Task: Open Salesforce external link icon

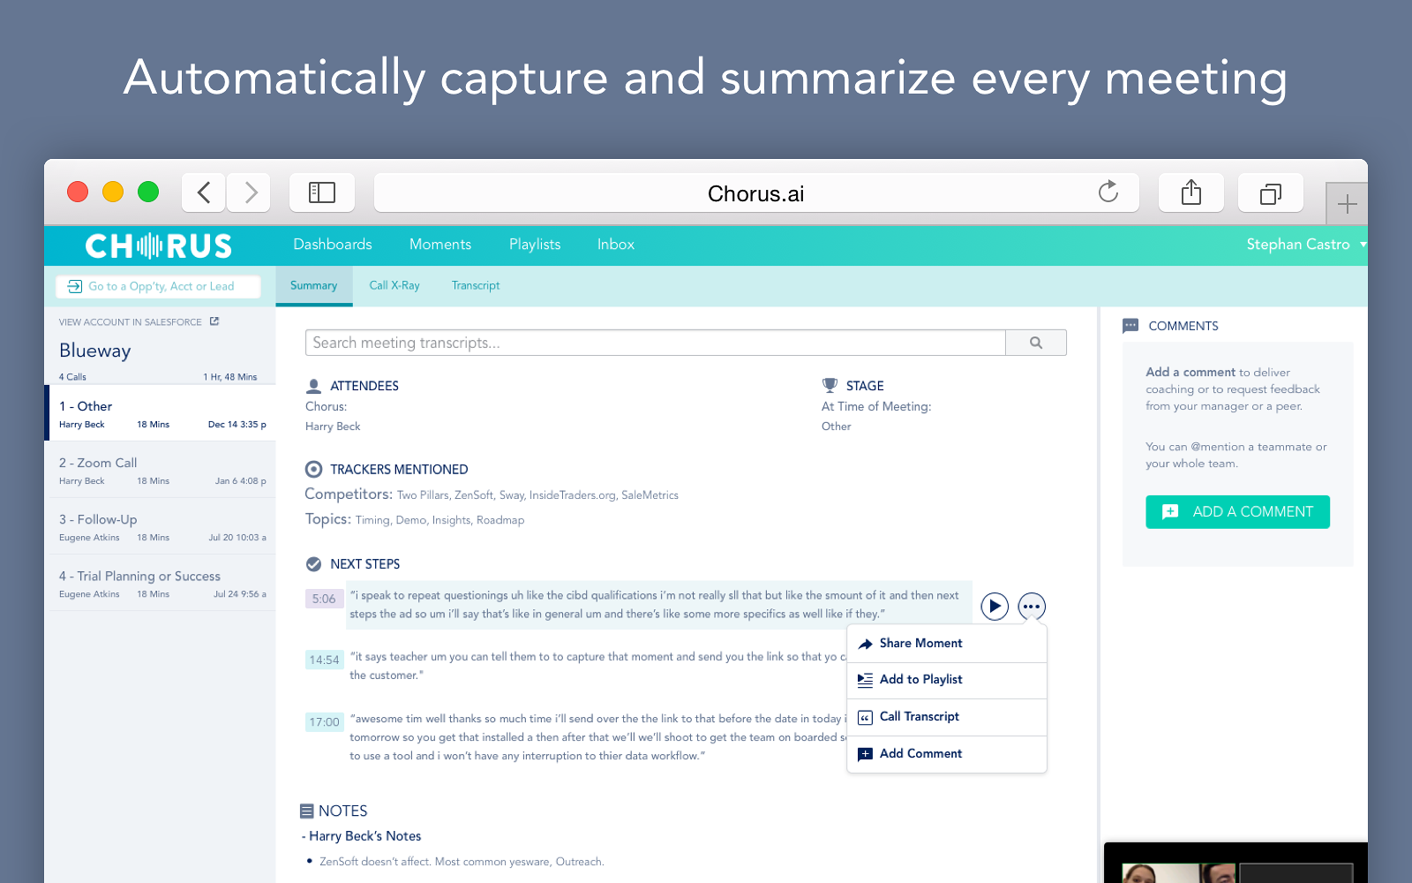Action: pyautogui.click(x=214, y=321)
